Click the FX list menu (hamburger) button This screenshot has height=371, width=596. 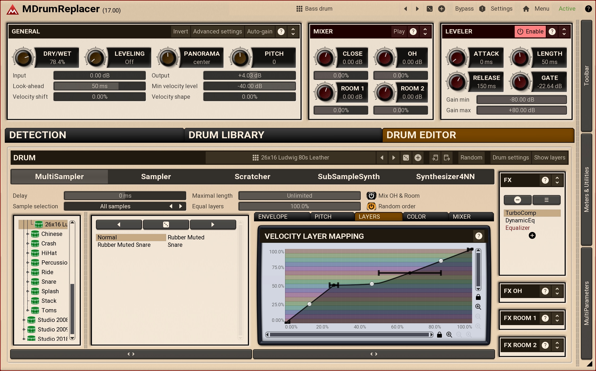click(x=546, y=200)
